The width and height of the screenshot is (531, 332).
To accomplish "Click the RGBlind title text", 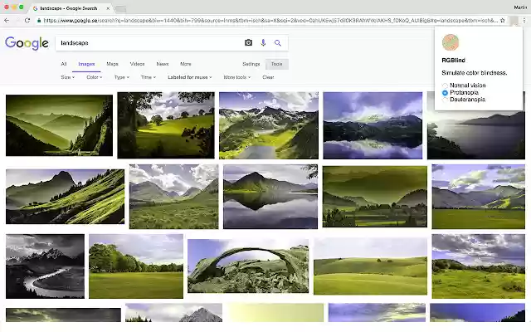I will (x=453, y=61).
